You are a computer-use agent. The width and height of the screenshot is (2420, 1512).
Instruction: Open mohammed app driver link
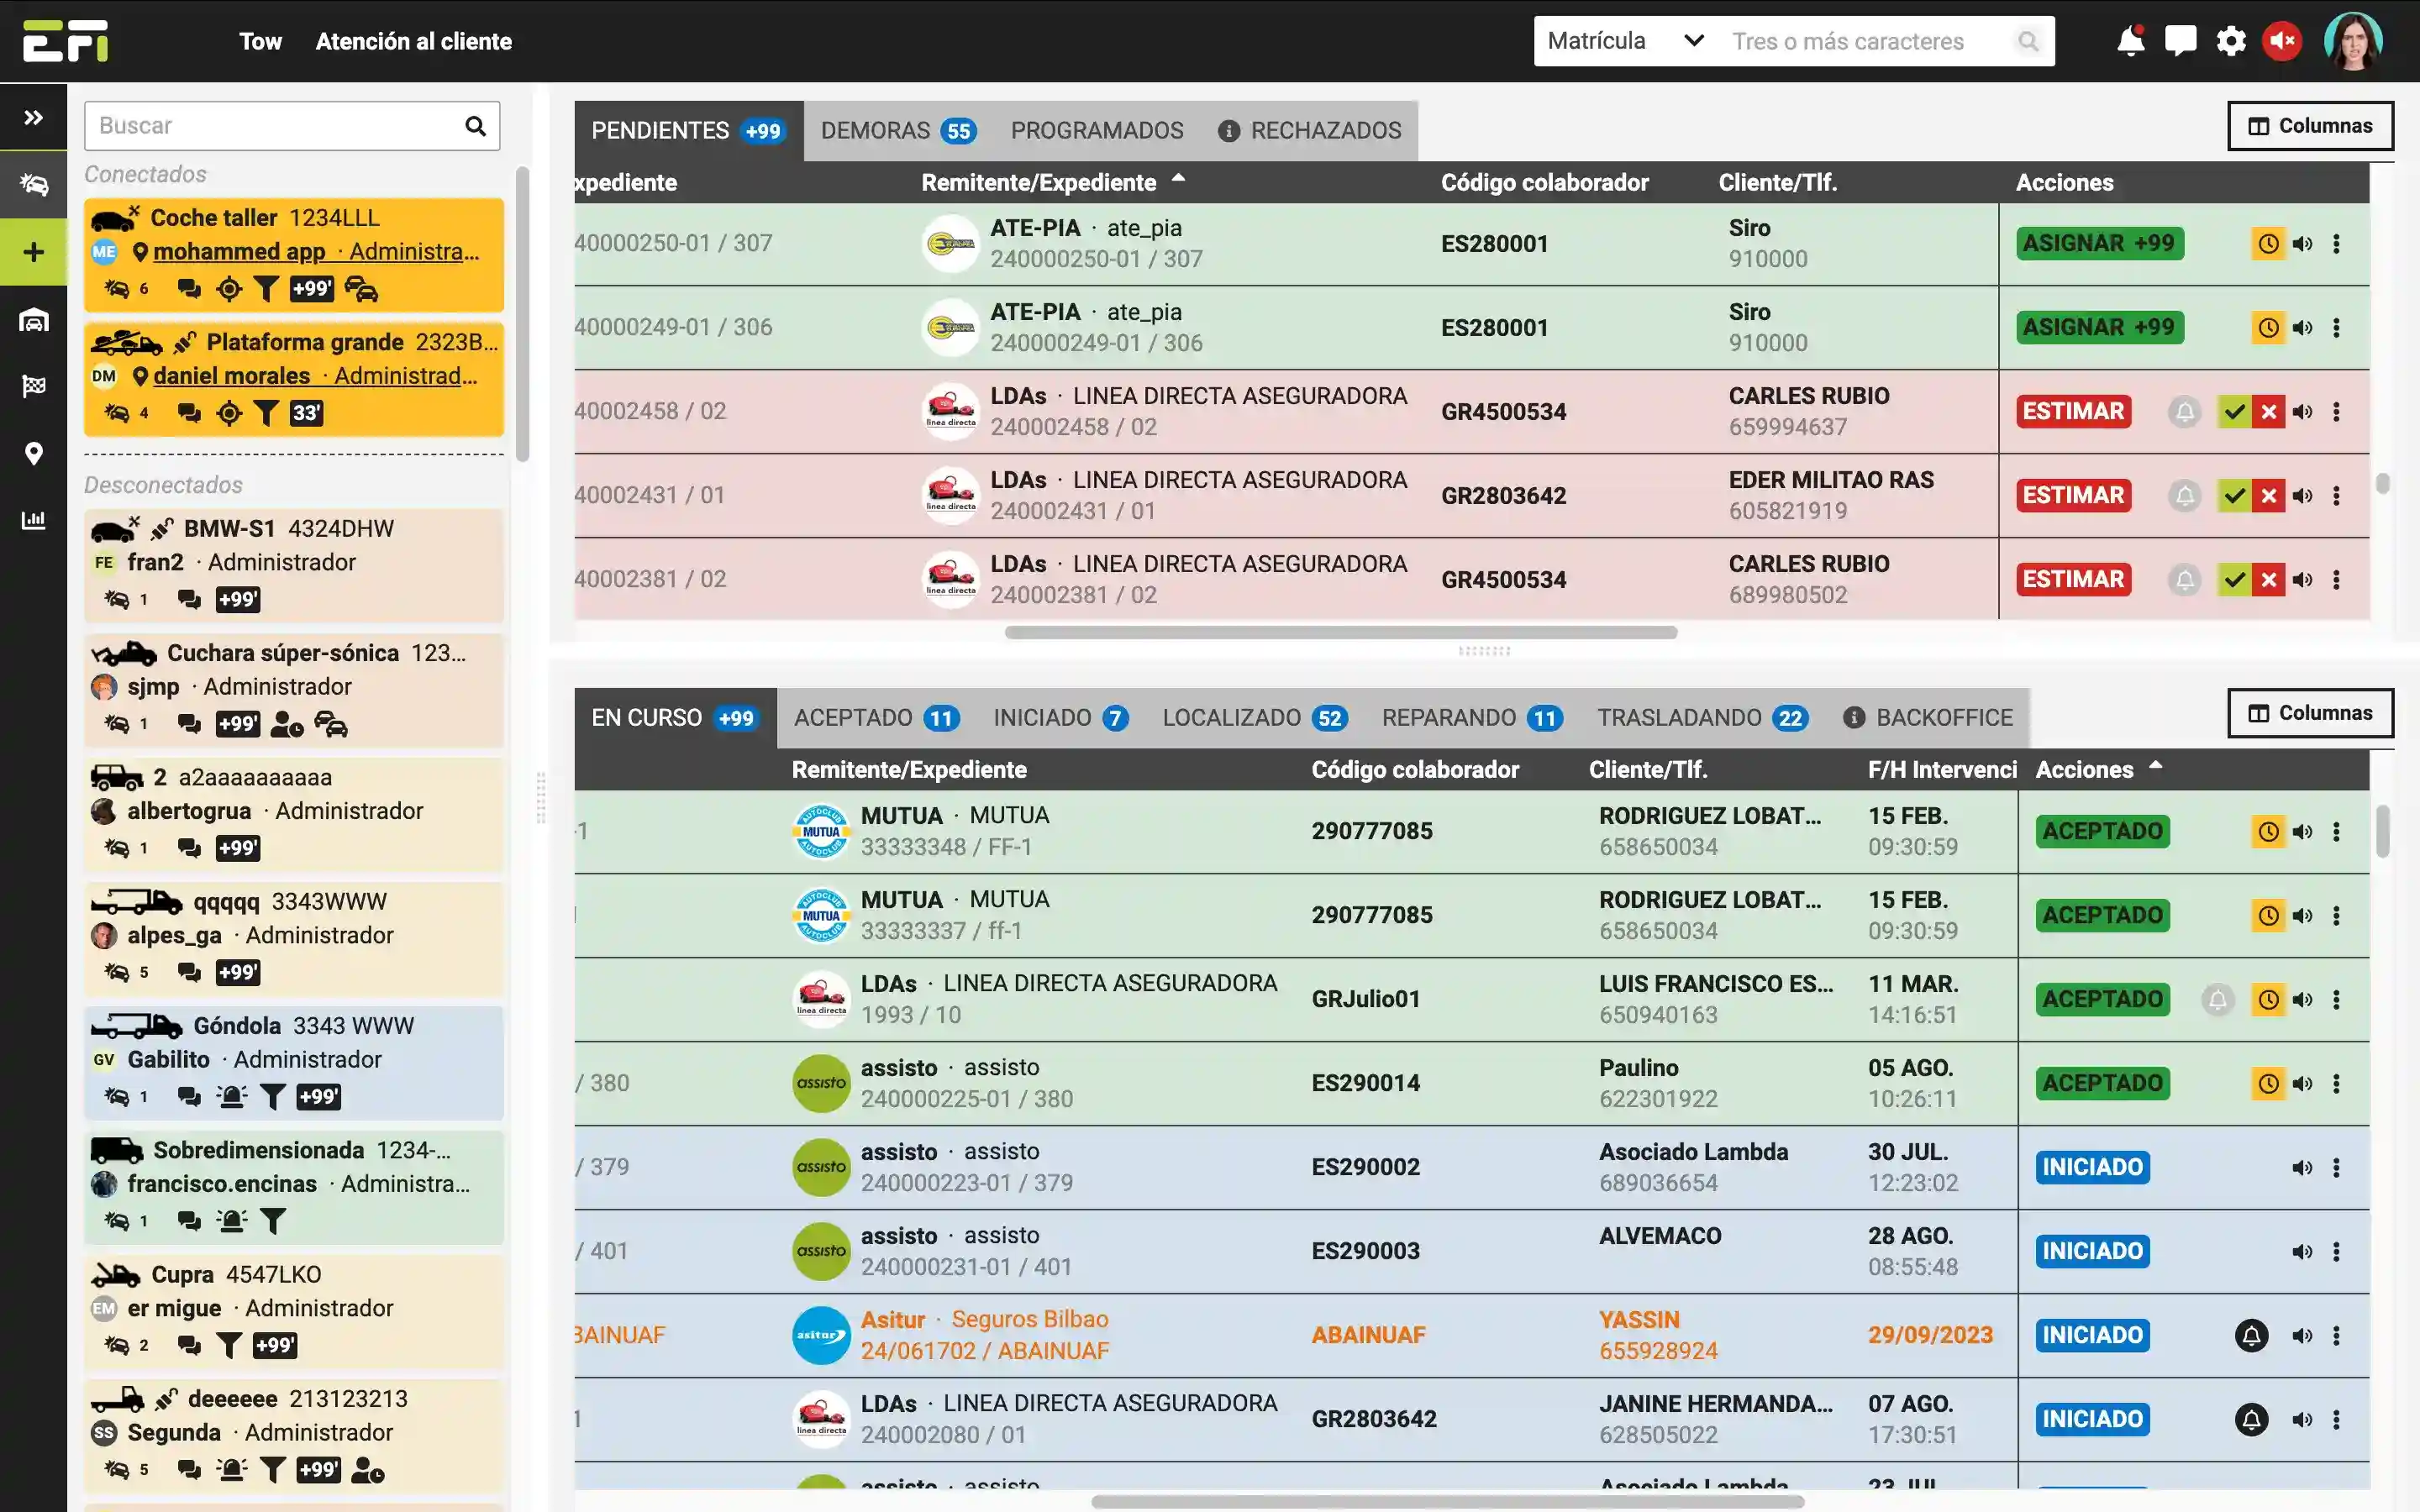tap(239, 252)
